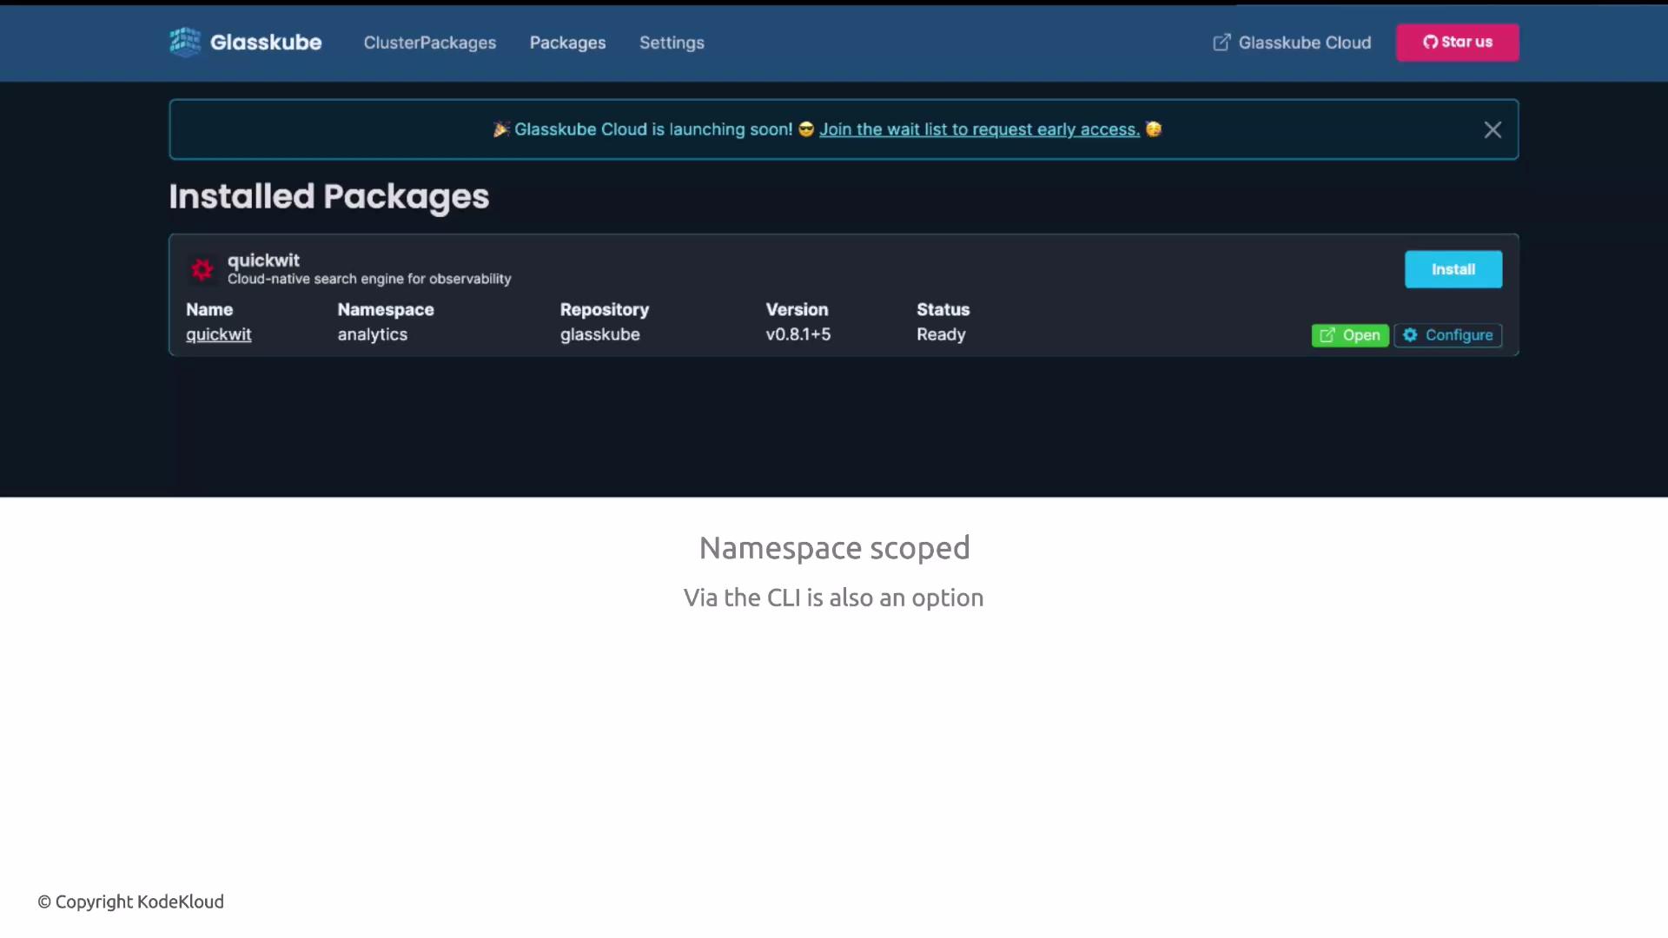
Task: Click the Ready status value
Action: coord(941,334)
